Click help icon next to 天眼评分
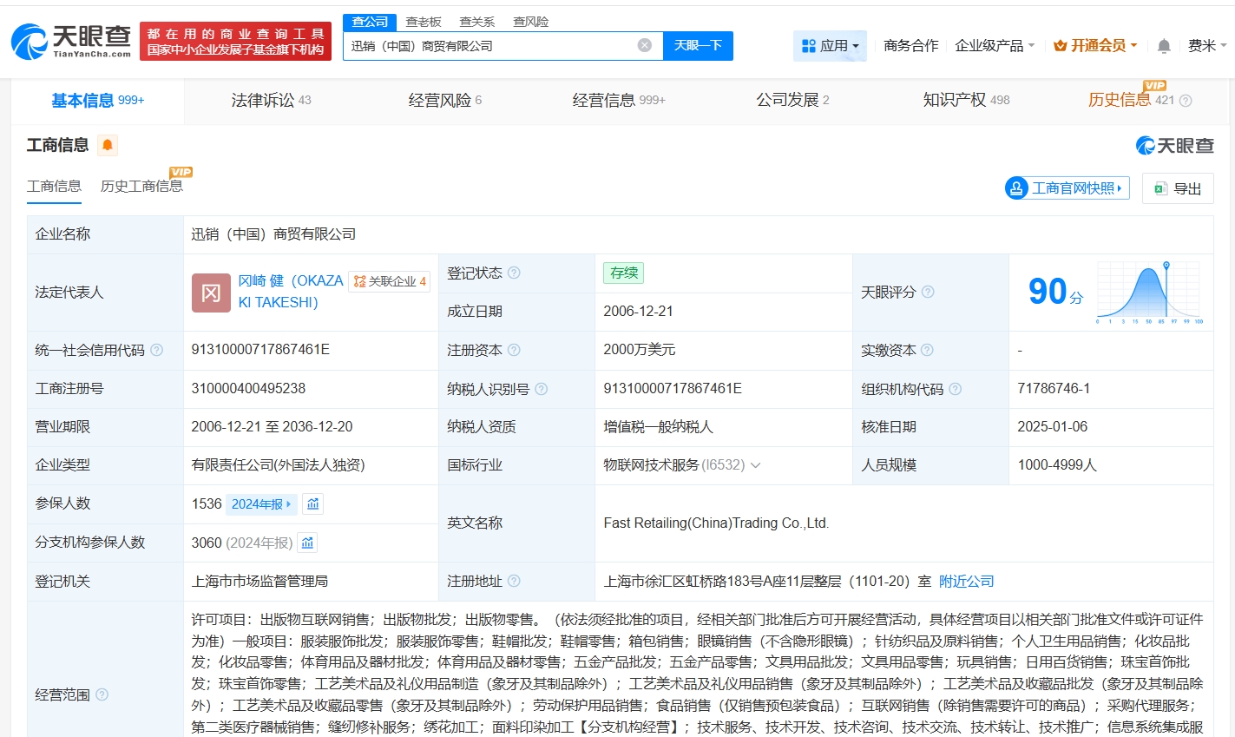Screen dimensions: 1235x737 tap(928, 292)
